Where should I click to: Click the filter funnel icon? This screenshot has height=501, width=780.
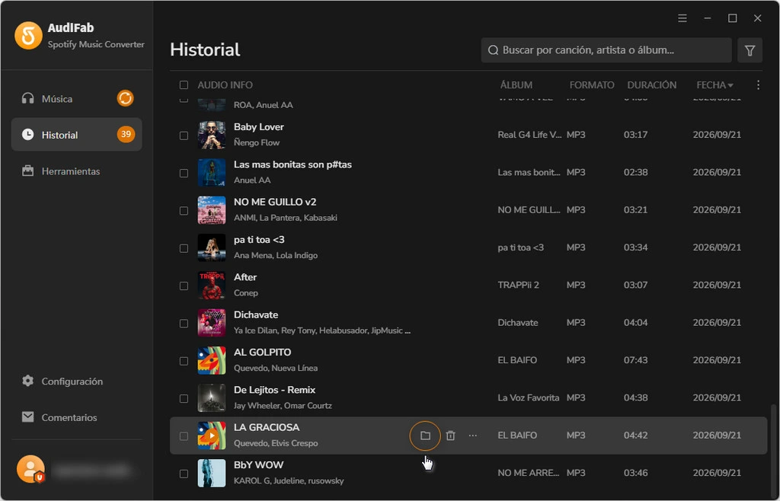pyautogui.click(x=750, y=50)
